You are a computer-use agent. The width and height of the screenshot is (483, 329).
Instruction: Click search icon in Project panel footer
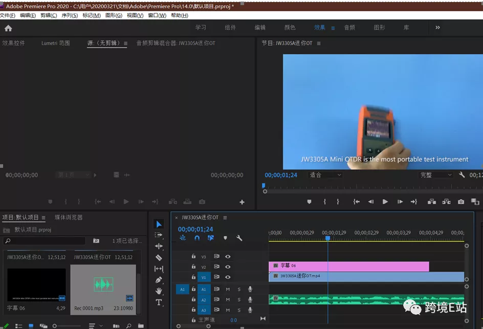(129, 325)
